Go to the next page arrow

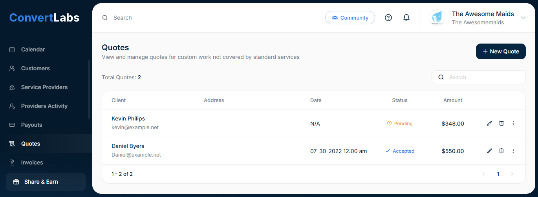[512, 174]
